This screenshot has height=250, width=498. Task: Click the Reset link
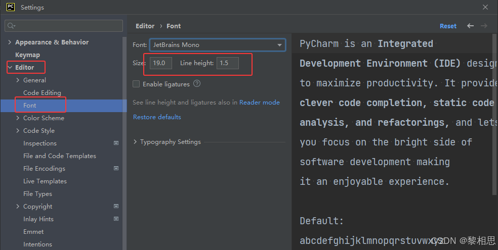pyautogui.click(x=448, y=26)
